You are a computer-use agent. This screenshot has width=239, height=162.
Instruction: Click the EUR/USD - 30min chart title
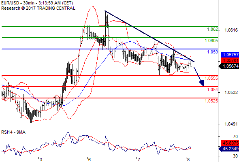pyautogui.click(x=37, y=3)
